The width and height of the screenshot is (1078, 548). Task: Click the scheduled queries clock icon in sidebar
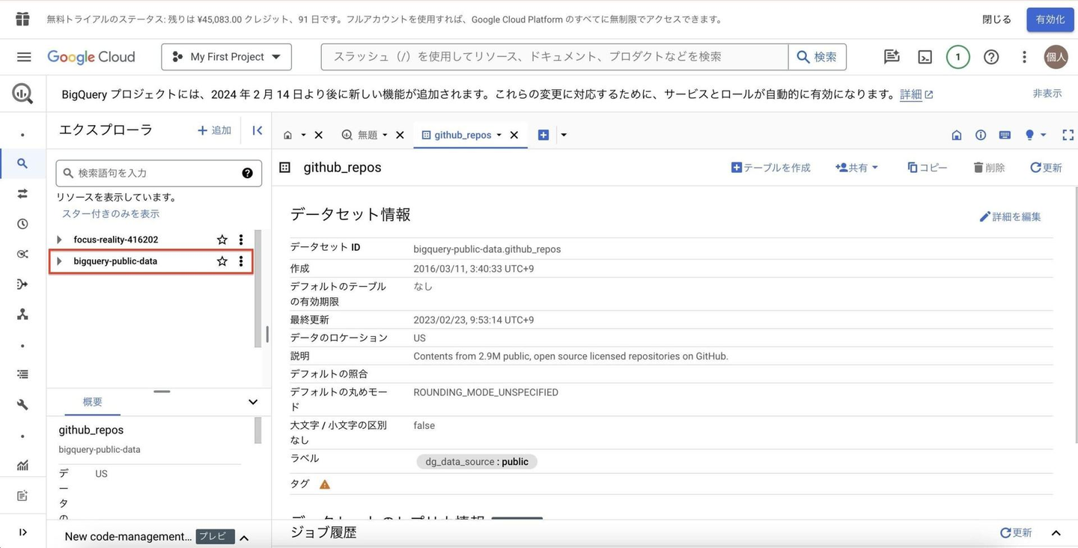click(22, 224)
